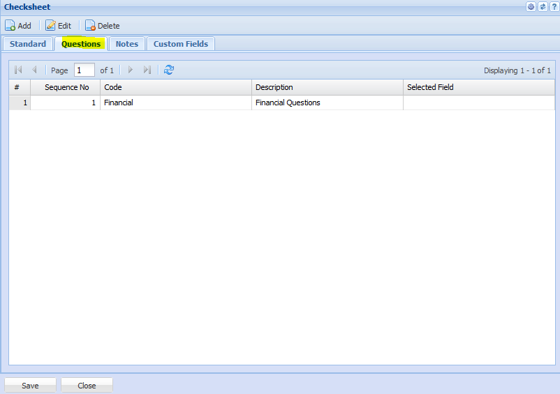This screenshot has height=394, width=560.
Task: Click the swap arrows icon in title bar
Action: coord(543,7)
